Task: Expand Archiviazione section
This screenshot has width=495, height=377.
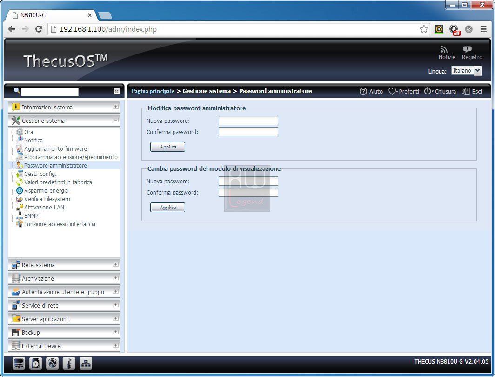Action: (x=64, y=278)
